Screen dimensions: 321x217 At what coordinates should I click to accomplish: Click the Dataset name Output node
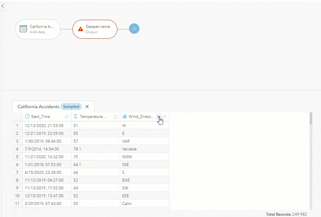pyautogui.click(x=95, y=29)
